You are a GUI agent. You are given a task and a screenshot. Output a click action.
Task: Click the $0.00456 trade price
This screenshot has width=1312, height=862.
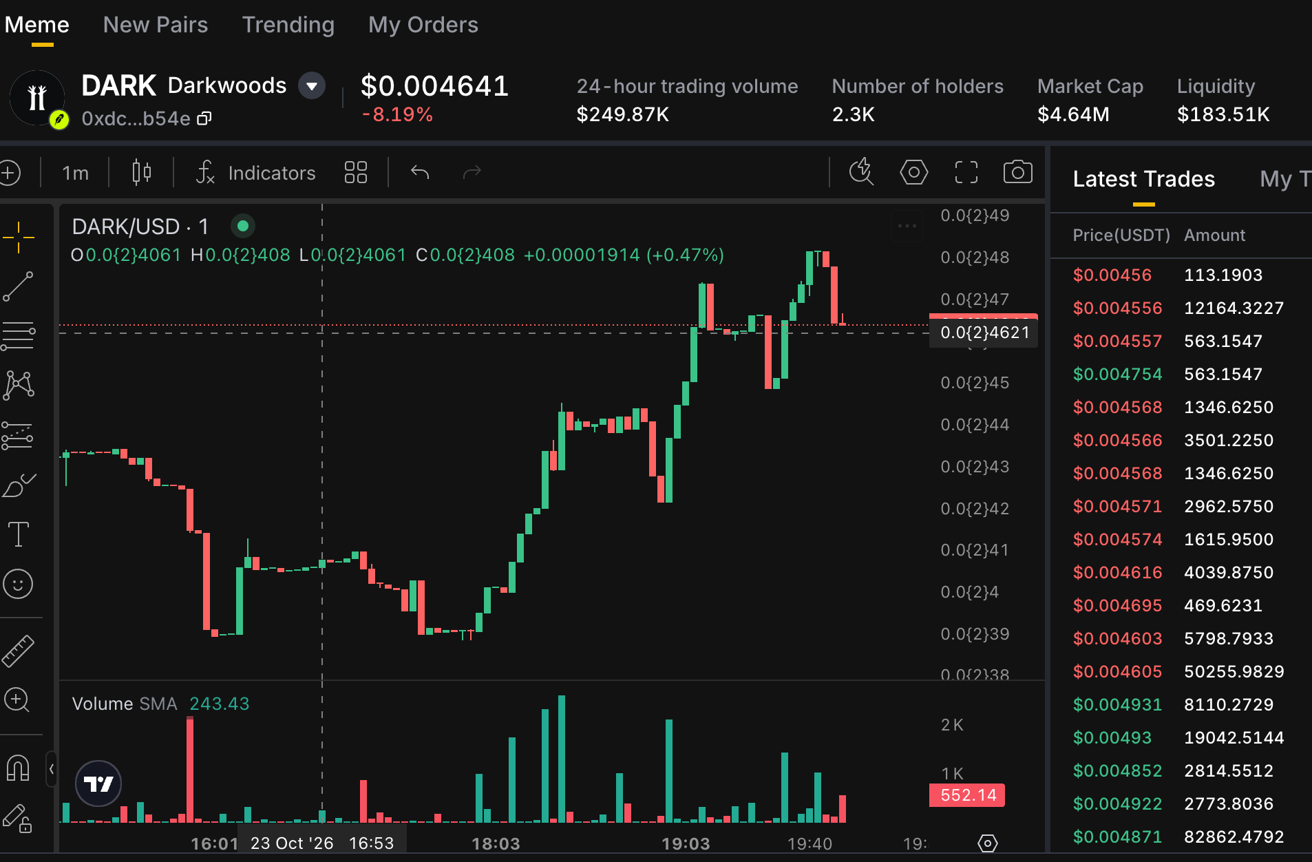tap(1112, 275)
